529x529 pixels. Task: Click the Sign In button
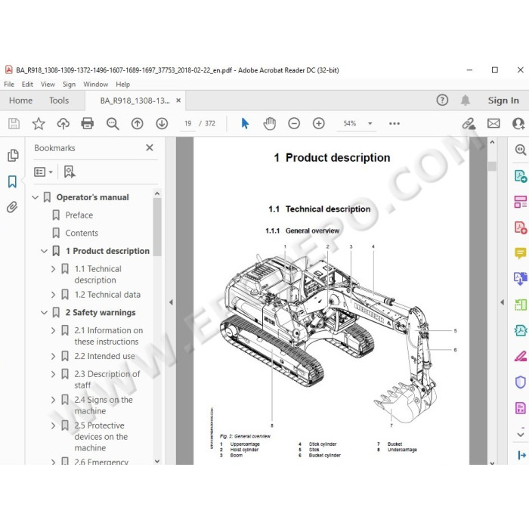pyautogui.click(x=503, y=101)
